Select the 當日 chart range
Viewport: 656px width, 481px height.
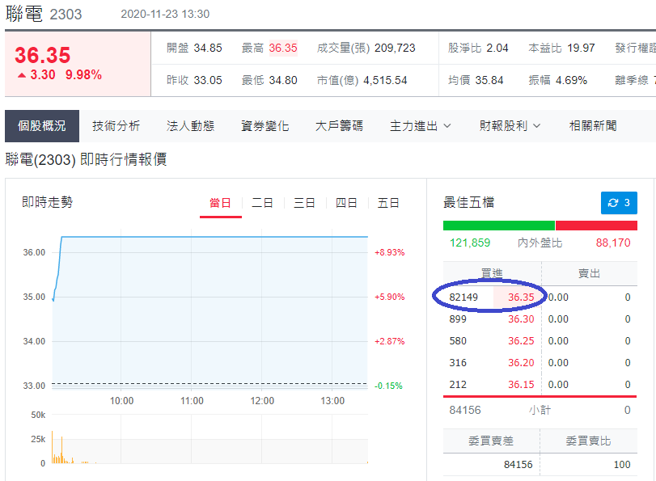[221, 203]
